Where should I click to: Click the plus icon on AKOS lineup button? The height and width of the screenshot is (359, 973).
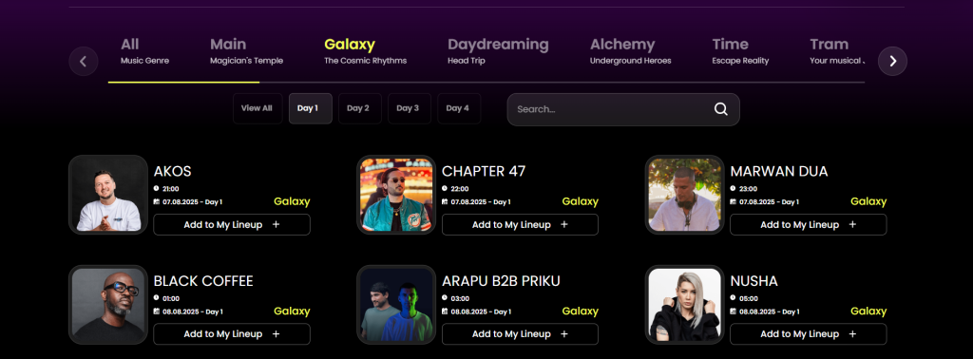[x=277, y=224]
